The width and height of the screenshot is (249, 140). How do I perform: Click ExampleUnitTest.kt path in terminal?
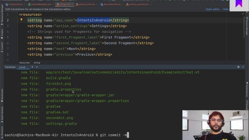point(123,72)
